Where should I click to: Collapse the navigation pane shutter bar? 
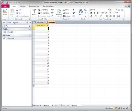click(x=30, y=23)
